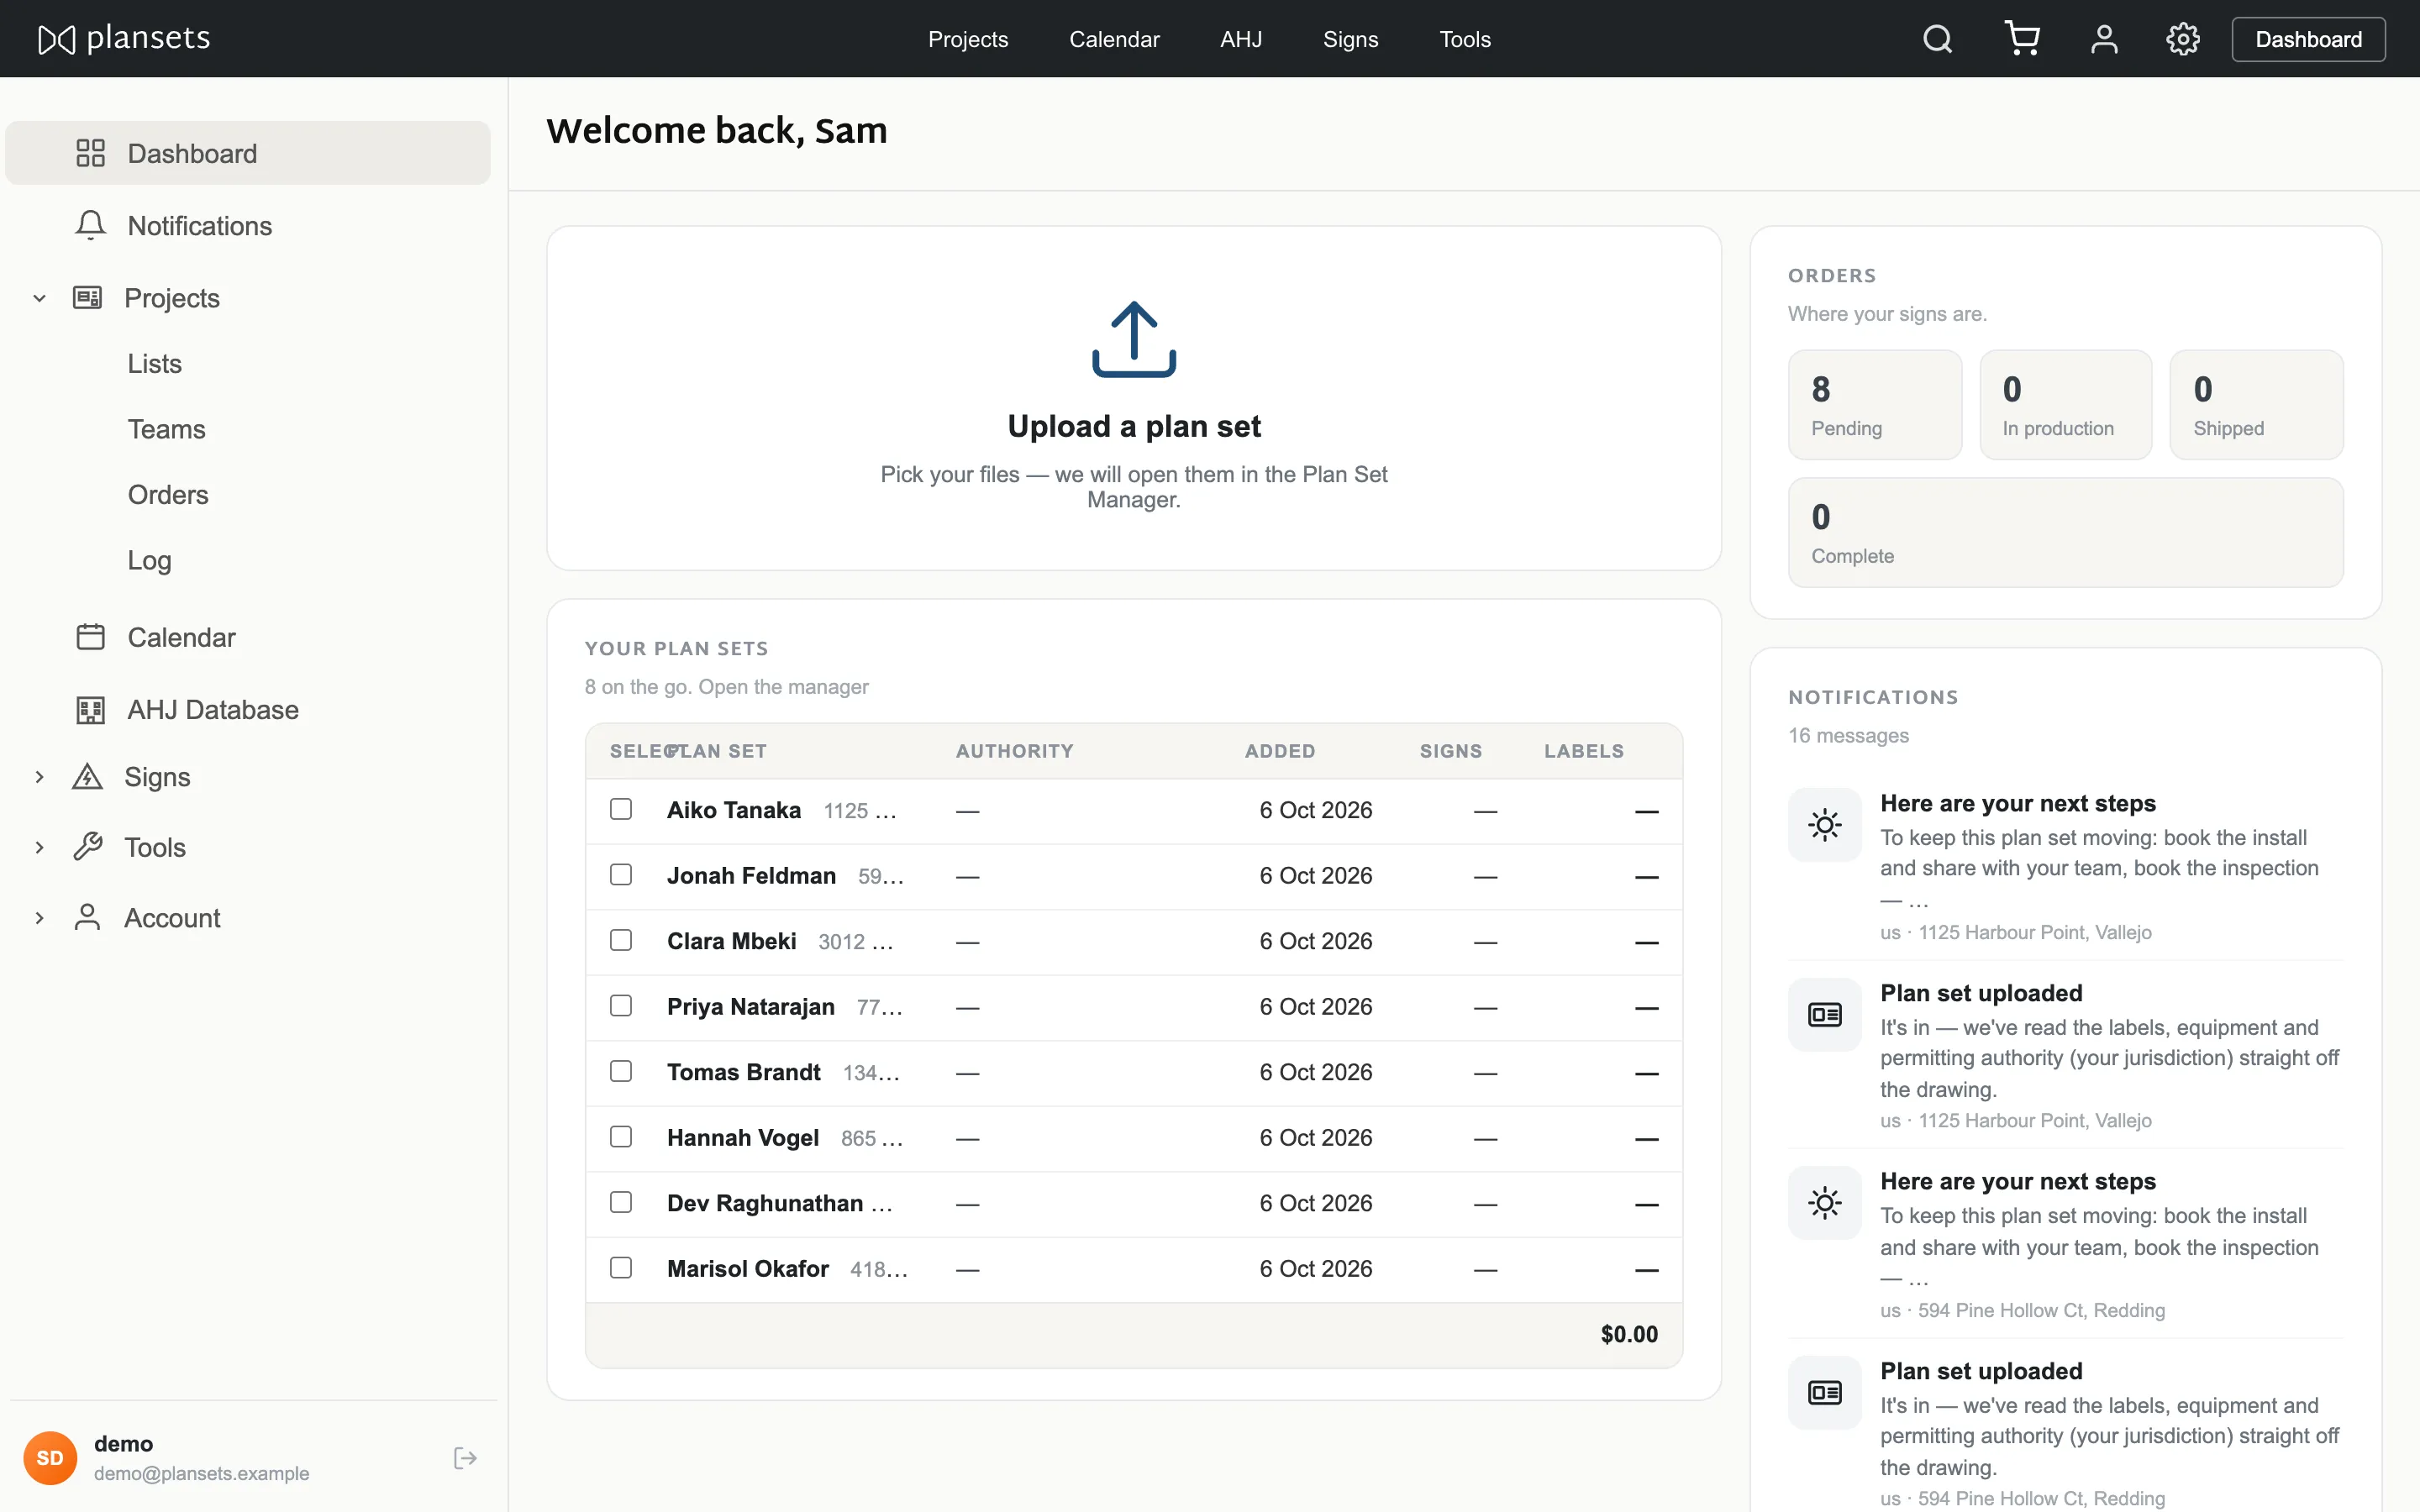Click 'us · 594 Pine Hollow Ct, Redding' under next steps
This screenshot has height=1512, width=2420.
[x=2022, y=1310]
